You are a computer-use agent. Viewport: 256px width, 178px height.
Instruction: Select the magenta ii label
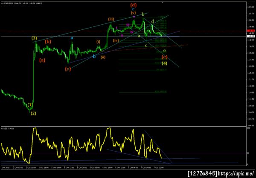coord(122,35)
